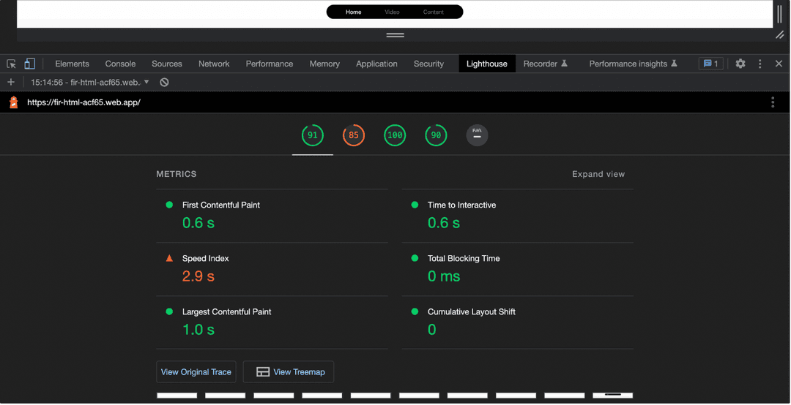Open DevTools settings gear
Screen dimensions: 791x405
pos(740,64)
